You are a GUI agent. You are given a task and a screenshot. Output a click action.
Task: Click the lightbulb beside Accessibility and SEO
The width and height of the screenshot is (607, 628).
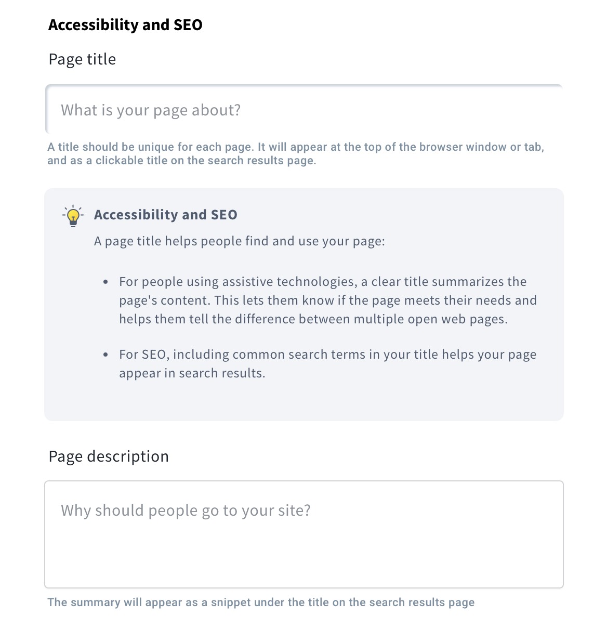pyautogui.click(x=73, y=215)
